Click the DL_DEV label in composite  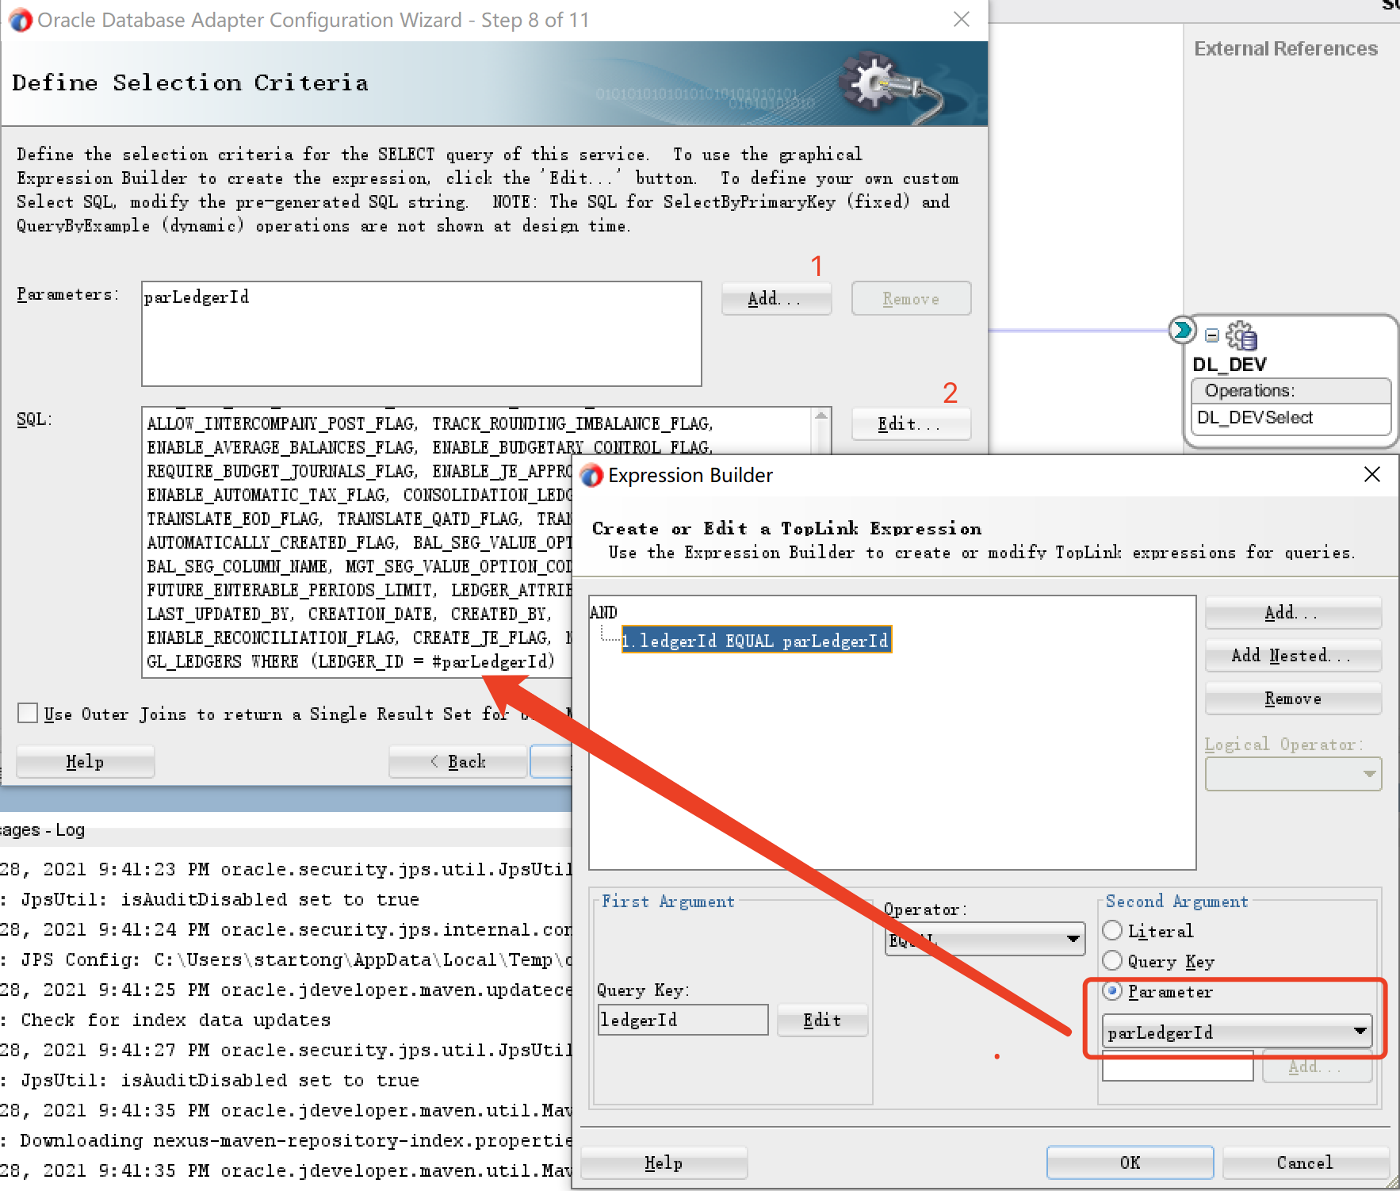(x=1229, y=364)
